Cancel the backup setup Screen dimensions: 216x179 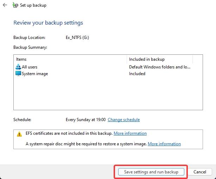pyautogui.click(x=200, y=172)
